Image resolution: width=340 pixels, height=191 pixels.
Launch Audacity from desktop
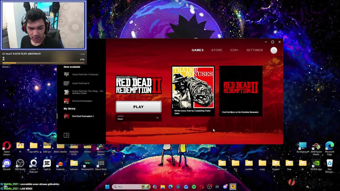[60, 165]
